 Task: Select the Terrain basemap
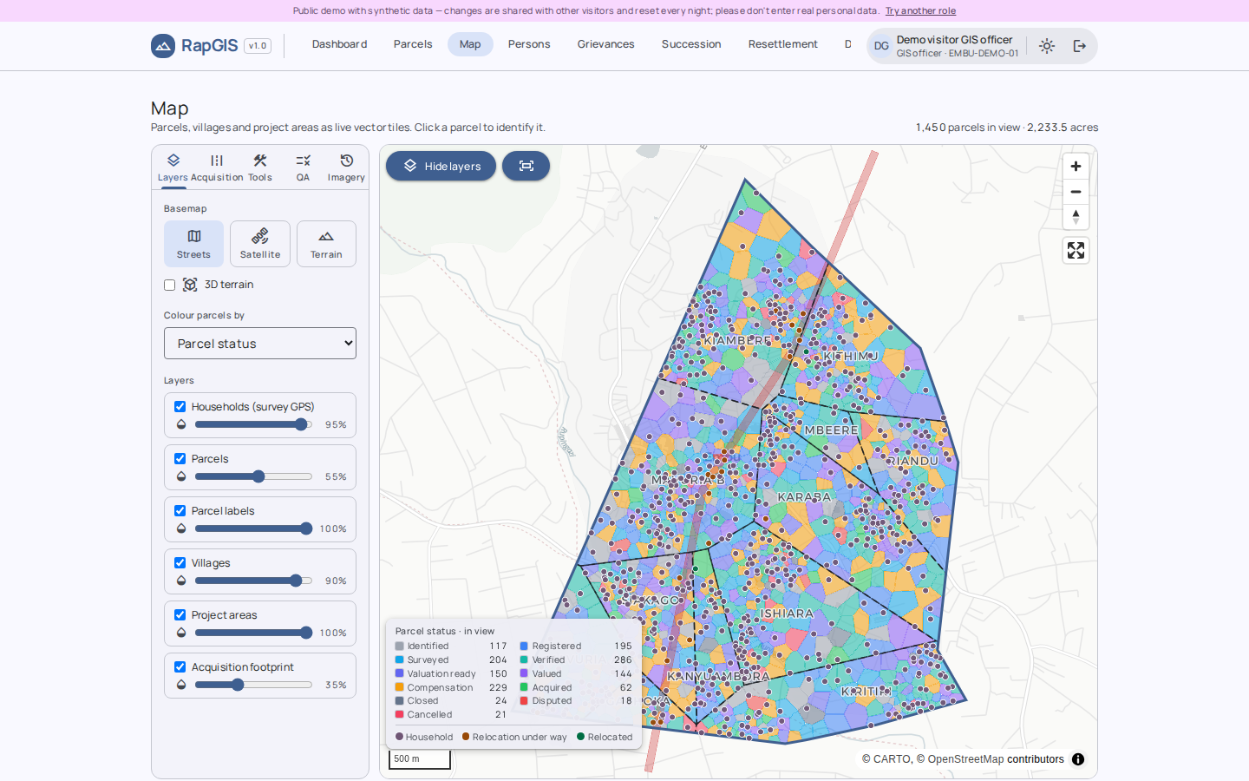326,244
